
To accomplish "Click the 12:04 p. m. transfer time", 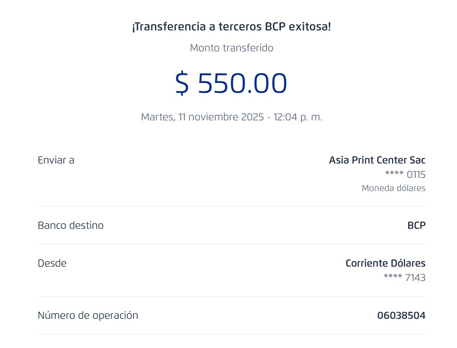I will coord(297,117).
